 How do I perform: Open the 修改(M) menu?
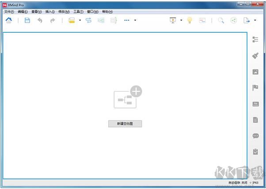click(64, 12)
